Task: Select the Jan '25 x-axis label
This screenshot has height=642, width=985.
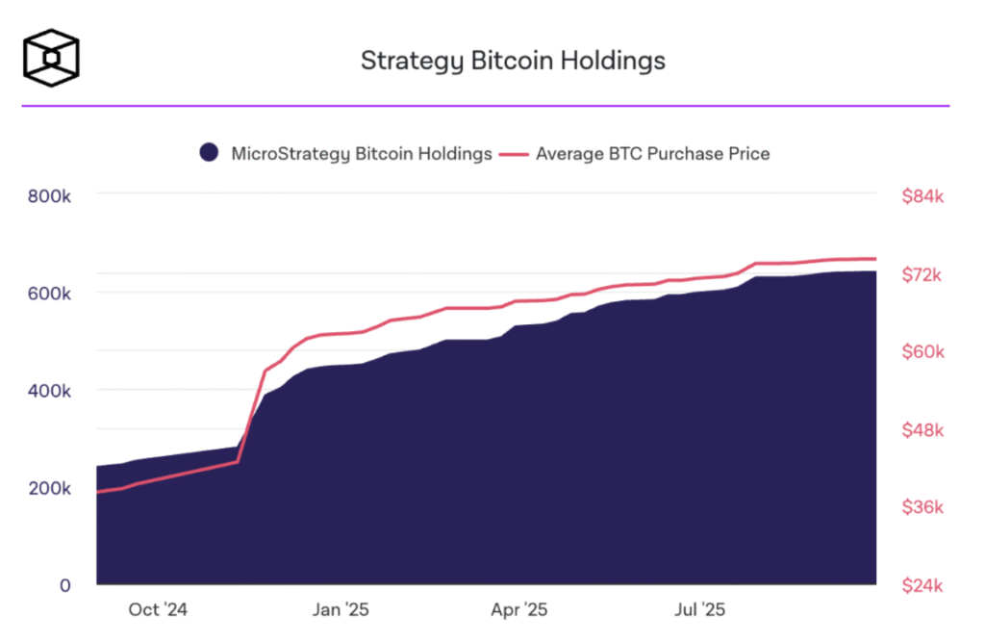Action: pyautogui.click(x=341, y=609)
